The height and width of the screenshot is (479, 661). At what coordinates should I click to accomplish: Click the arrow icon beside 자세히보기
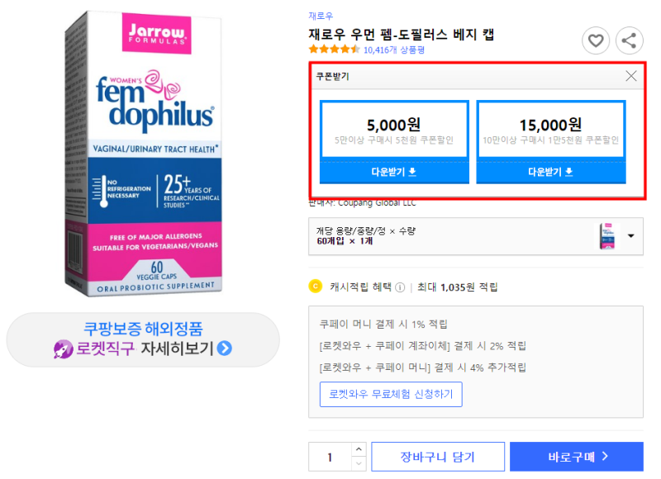pos(225,348)
